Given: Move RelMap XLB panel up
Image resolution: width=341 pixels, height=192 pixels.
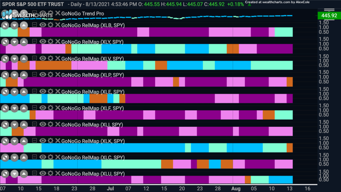Looking at the screenshot, I should (x=24, y=25).
